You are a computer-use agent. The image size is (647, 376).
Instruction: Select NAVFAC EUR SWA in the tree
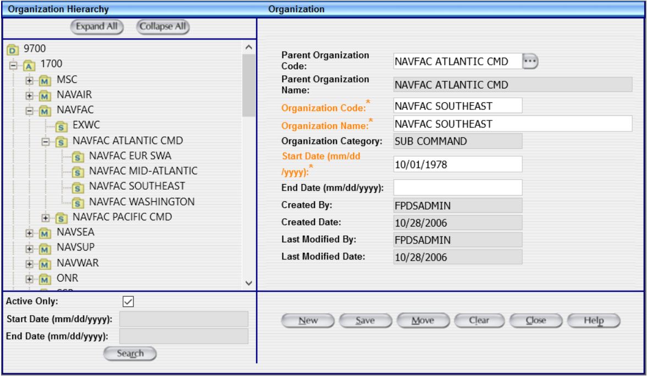[x=130, y=156]
